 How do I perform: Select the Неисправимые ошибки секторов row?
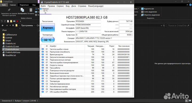click(86, 89)
